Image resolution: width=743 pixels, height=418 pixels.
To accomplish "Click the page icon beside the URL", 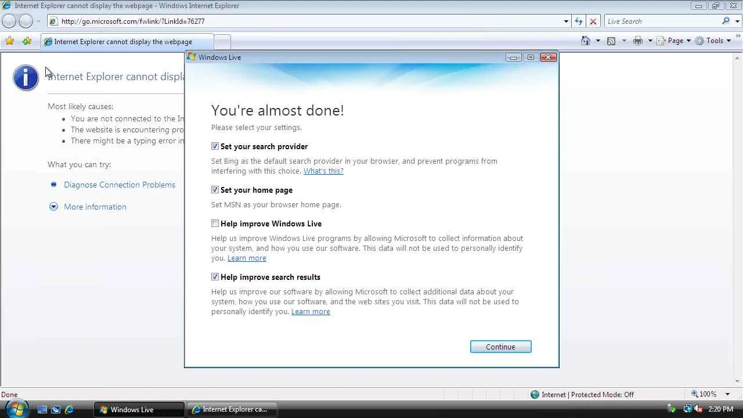I will coord(53,21).
